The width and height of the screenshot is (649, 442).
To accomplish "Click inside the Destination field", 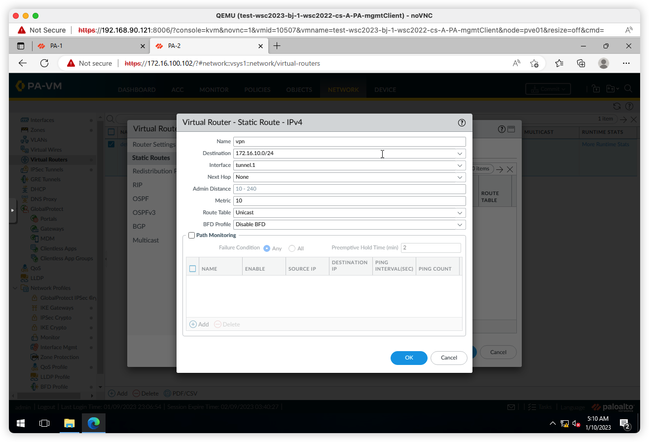I will (x=345, y=153).
